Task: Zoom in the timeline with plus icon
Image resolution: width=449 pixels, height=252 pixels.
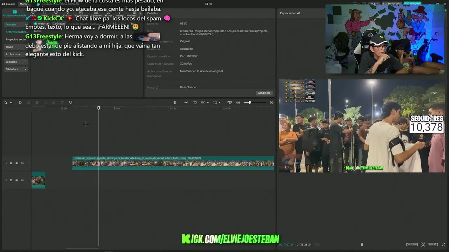Action: point(272,103)
